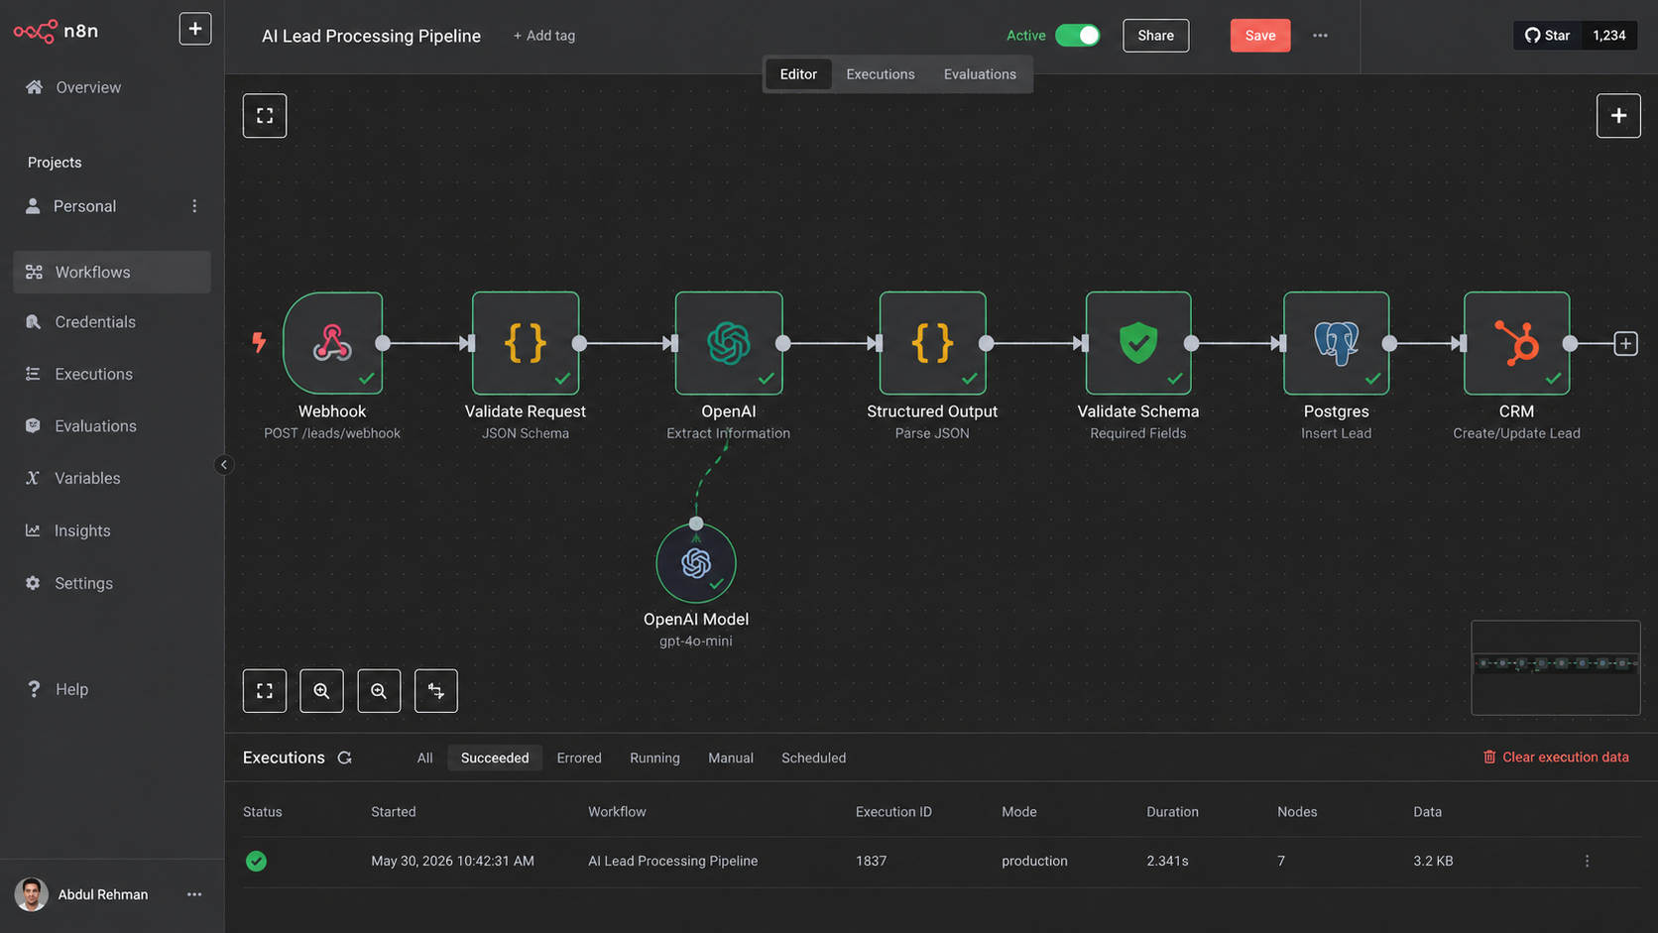This screenshot has height=933, width=1658.
Task: Click the workflow trigger lightning icon
Action: pos(259,343)
